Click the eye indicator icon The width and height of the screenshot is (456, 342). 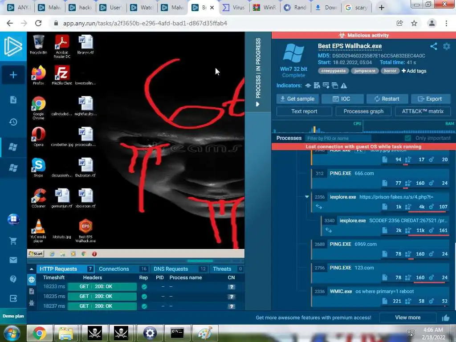pyautogui.click(x=308, y=85)
